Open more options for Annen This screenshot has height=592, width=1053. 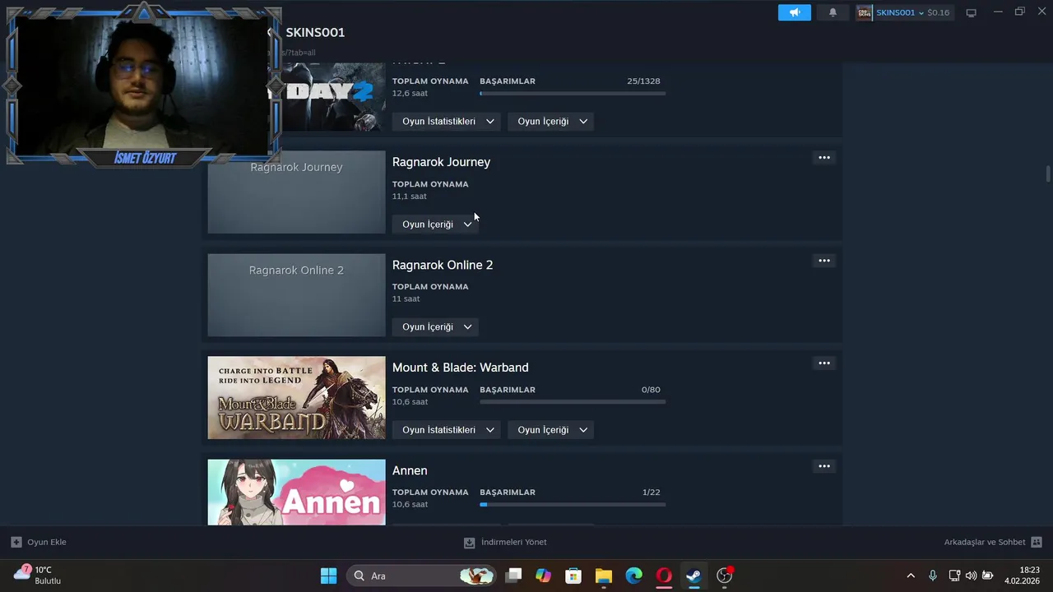[x=824, y=466]
